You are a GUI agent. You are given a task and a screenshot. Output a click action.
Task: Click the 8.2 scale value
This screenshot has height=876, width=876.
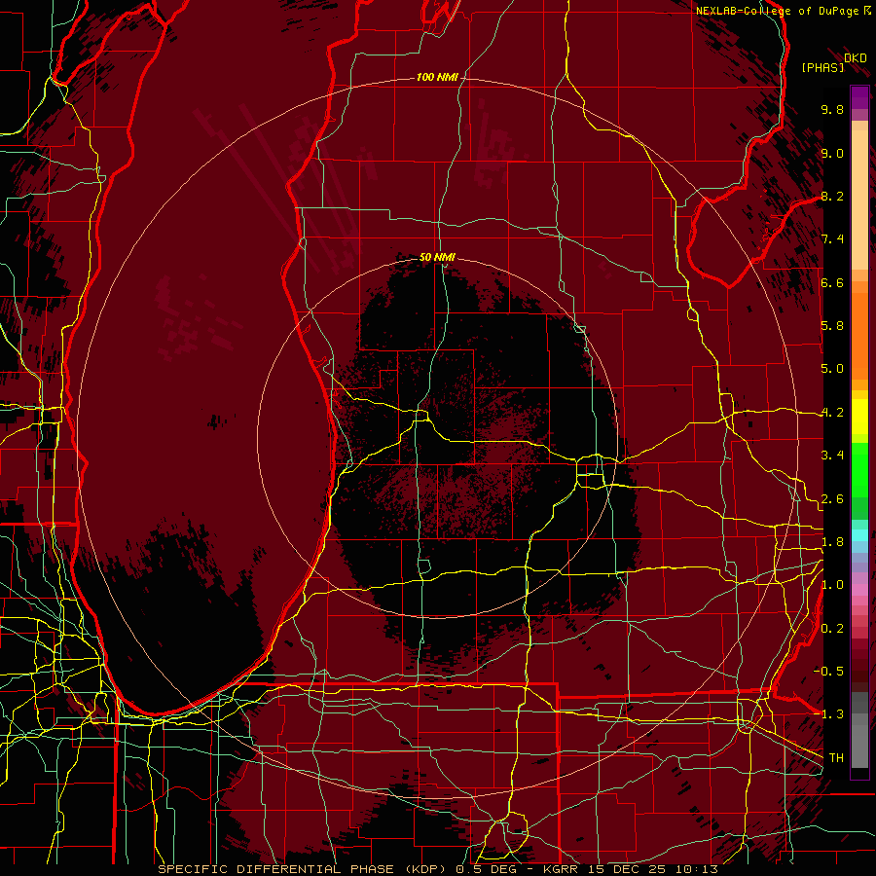pos(832,196)
